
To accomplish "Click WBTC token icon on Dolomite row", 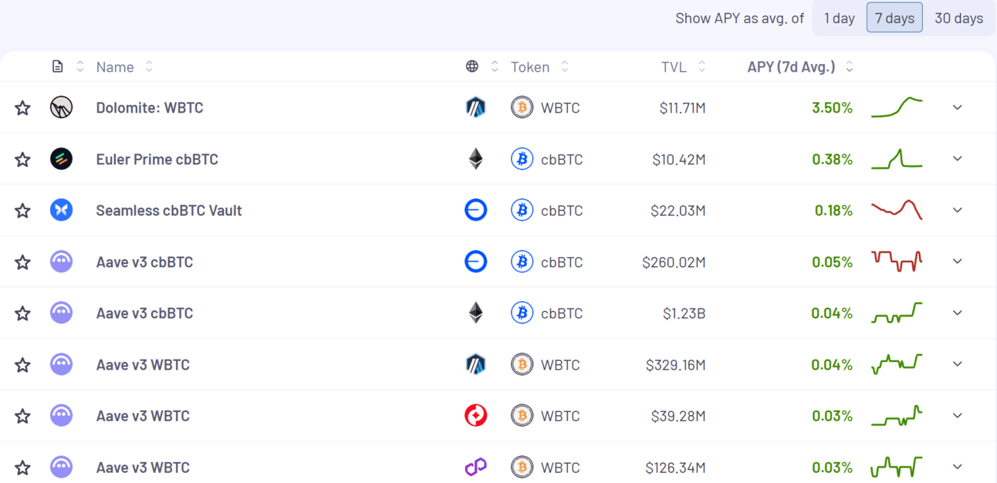I will (x=522, y=107).
